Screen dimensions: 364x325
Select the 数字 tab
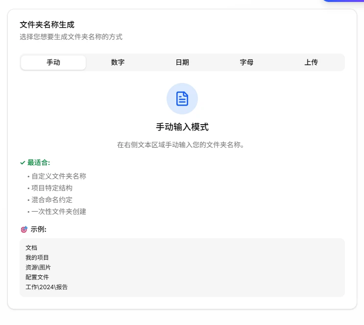118,62
